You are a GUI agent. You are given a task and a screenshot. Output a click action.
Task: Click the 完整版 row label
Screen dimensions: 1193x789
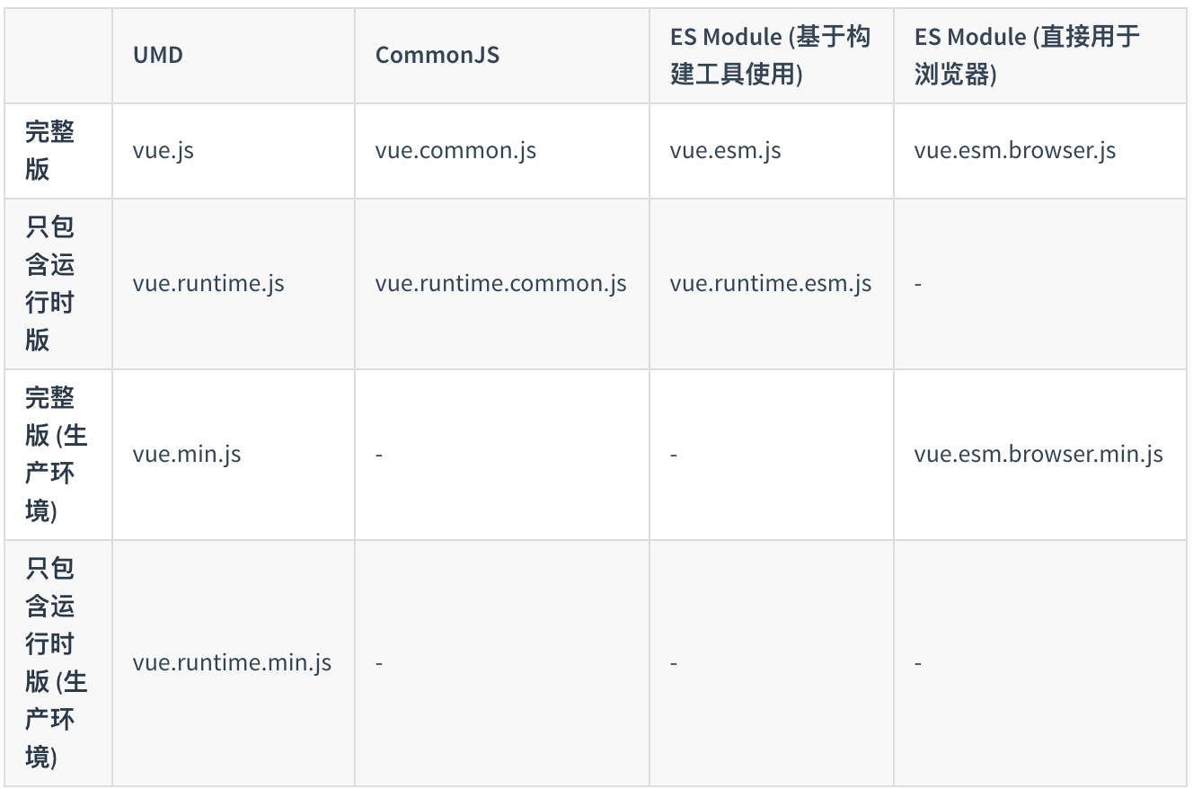(49, 150)
